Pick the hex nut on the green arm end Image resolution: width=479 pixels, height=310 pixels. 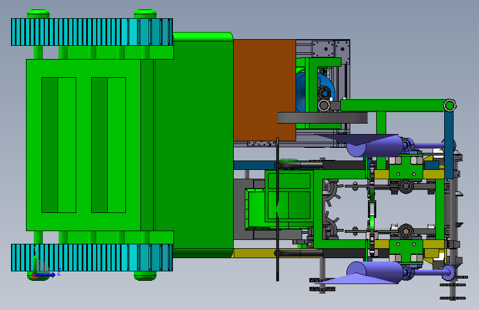click(x=449, y=105)
